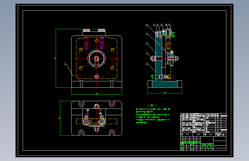Click the green technical requirements heading
249x161 pixels.
click(152, 105)
